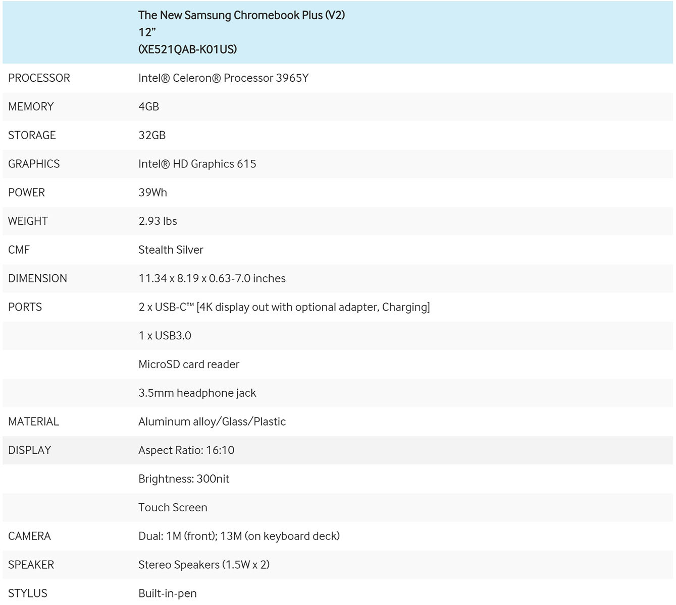This screenshot has width=676, height=605.
Task: Click 'Aspect Ratio: 16:10' value
Action: coord(186,450)
